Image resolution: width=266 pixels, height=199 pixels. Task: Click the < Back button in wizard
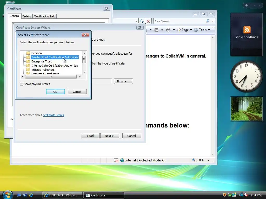pyautogui.click(x=90, y=136)
